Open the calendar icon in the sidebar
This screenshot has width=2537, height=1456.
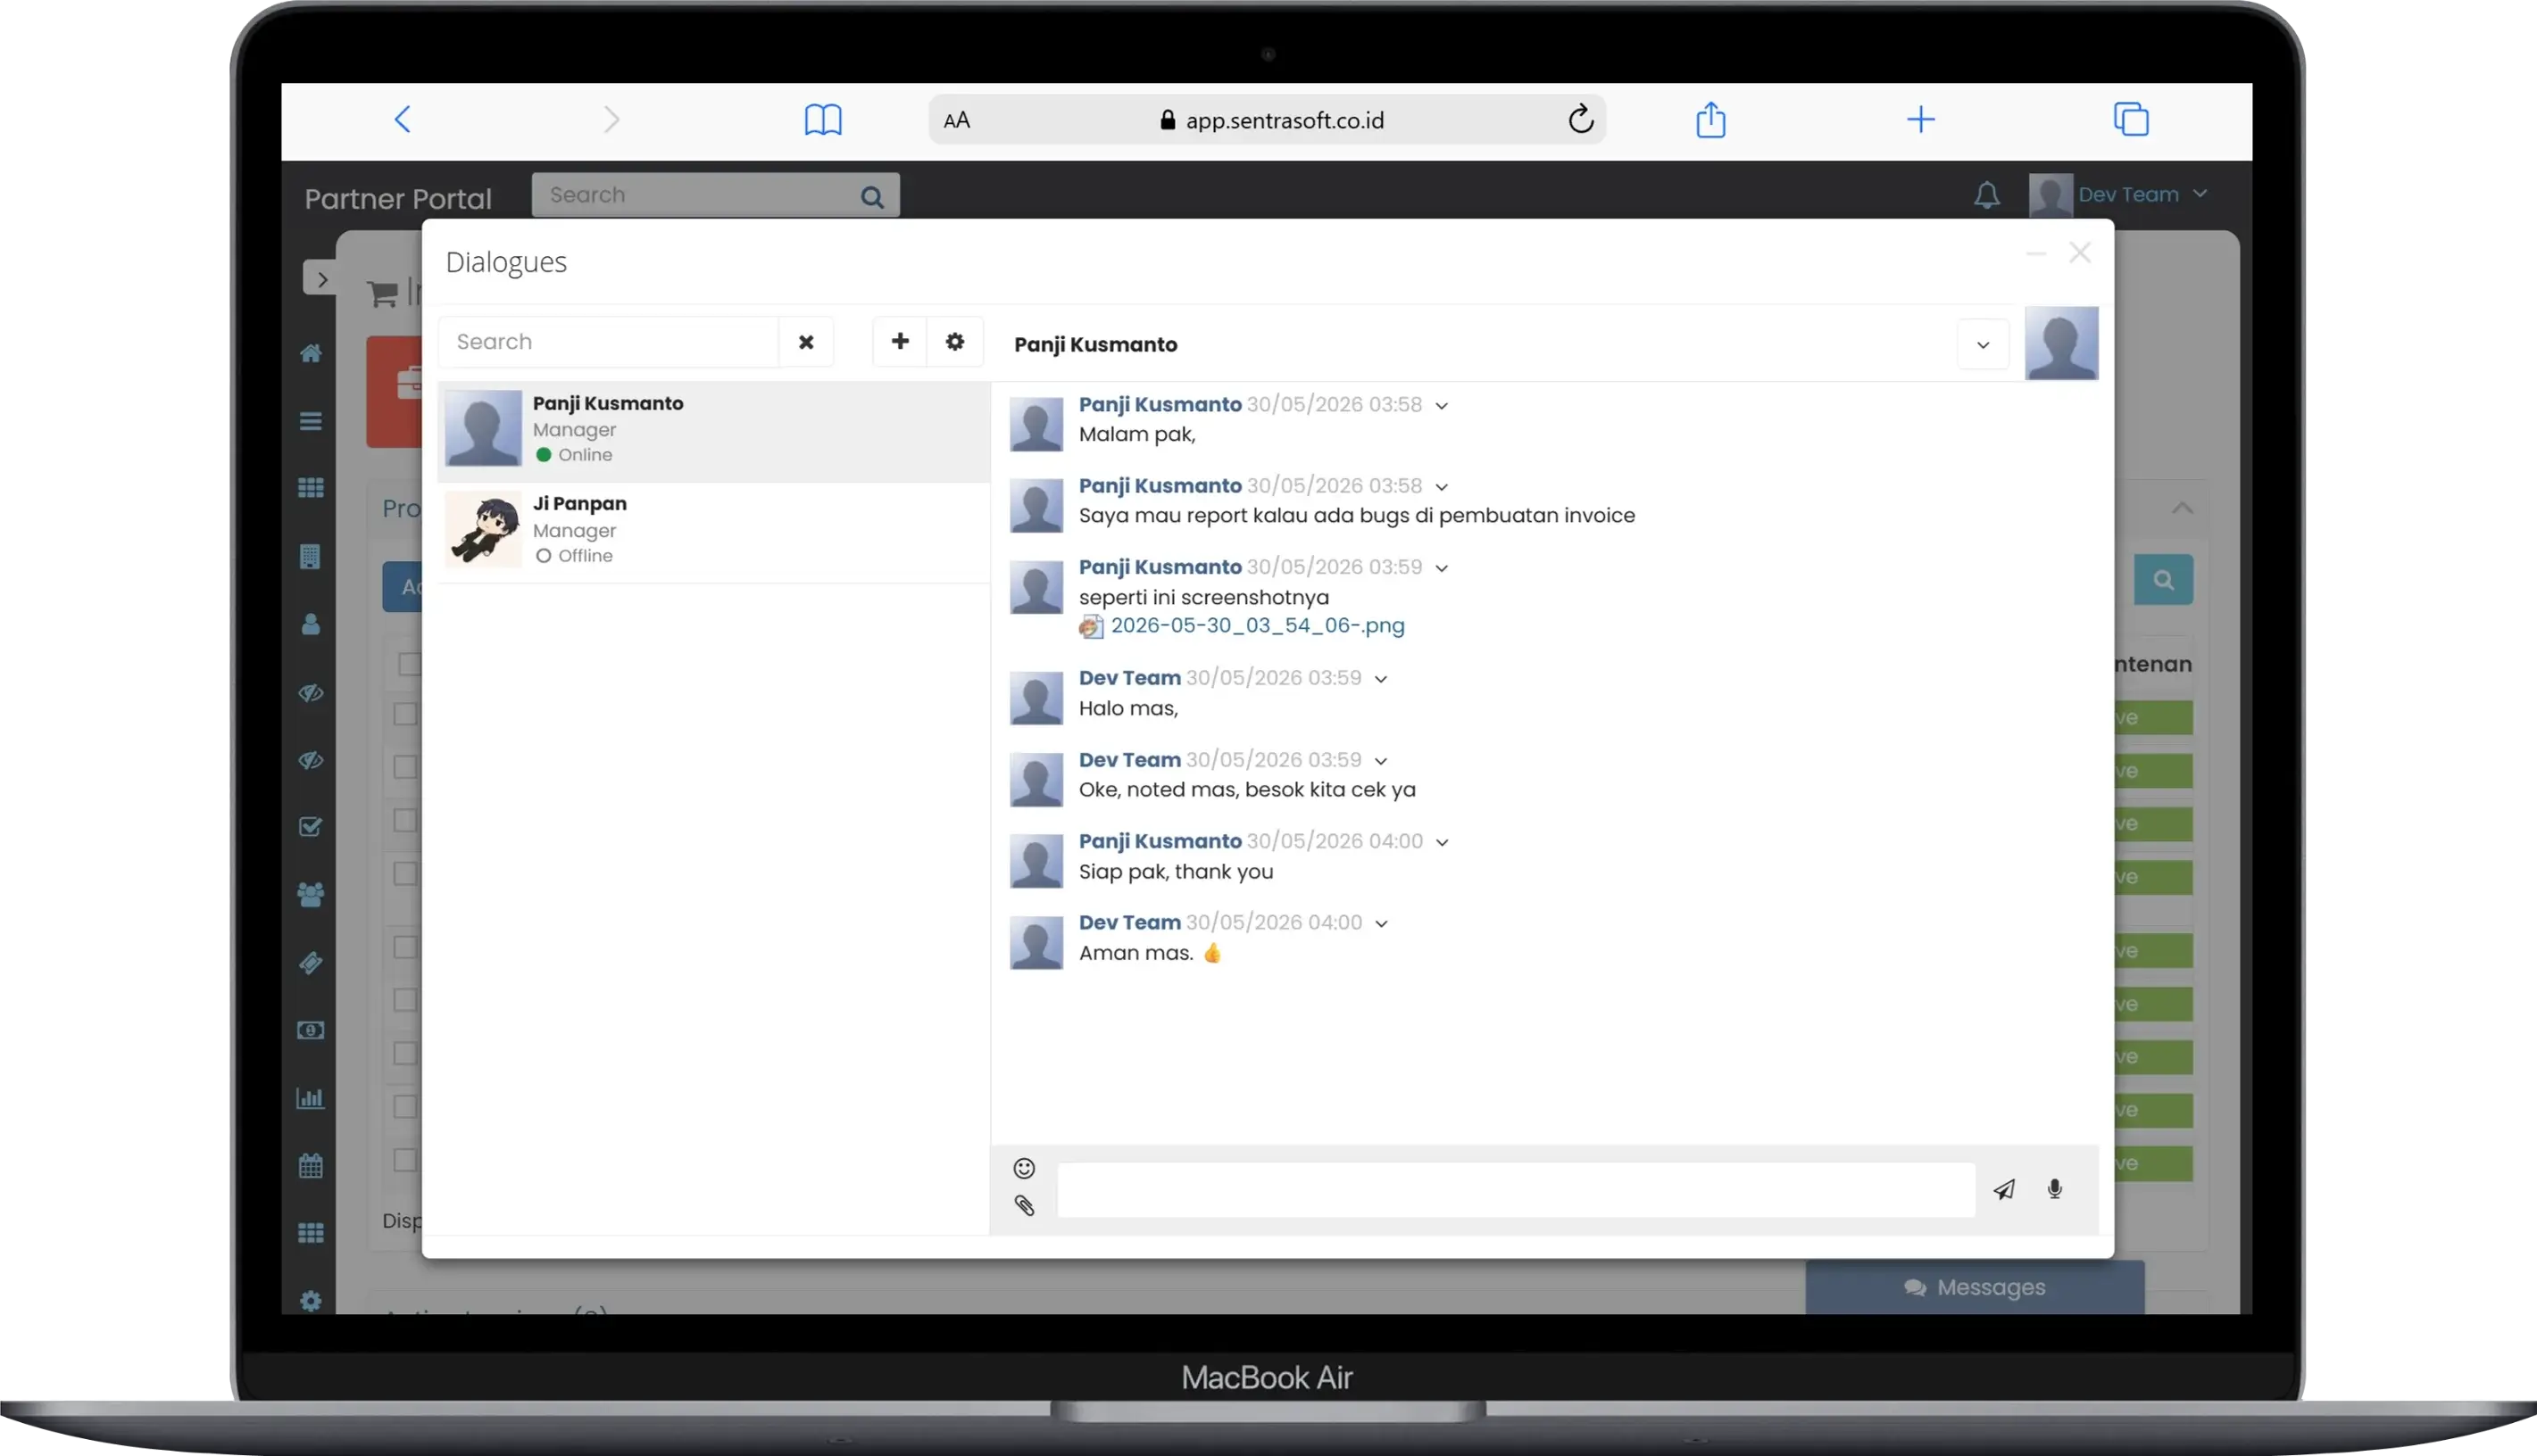tap(312, 1166)
